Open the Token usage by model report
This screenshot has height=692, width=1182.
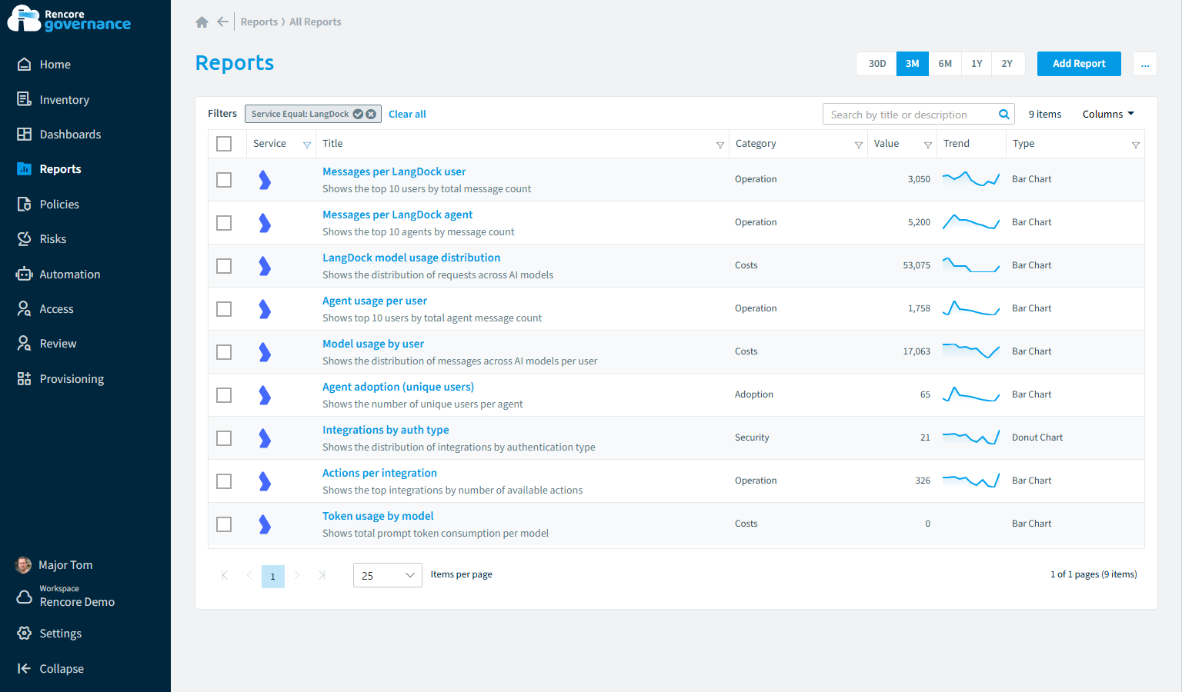[x=378, y=516]
